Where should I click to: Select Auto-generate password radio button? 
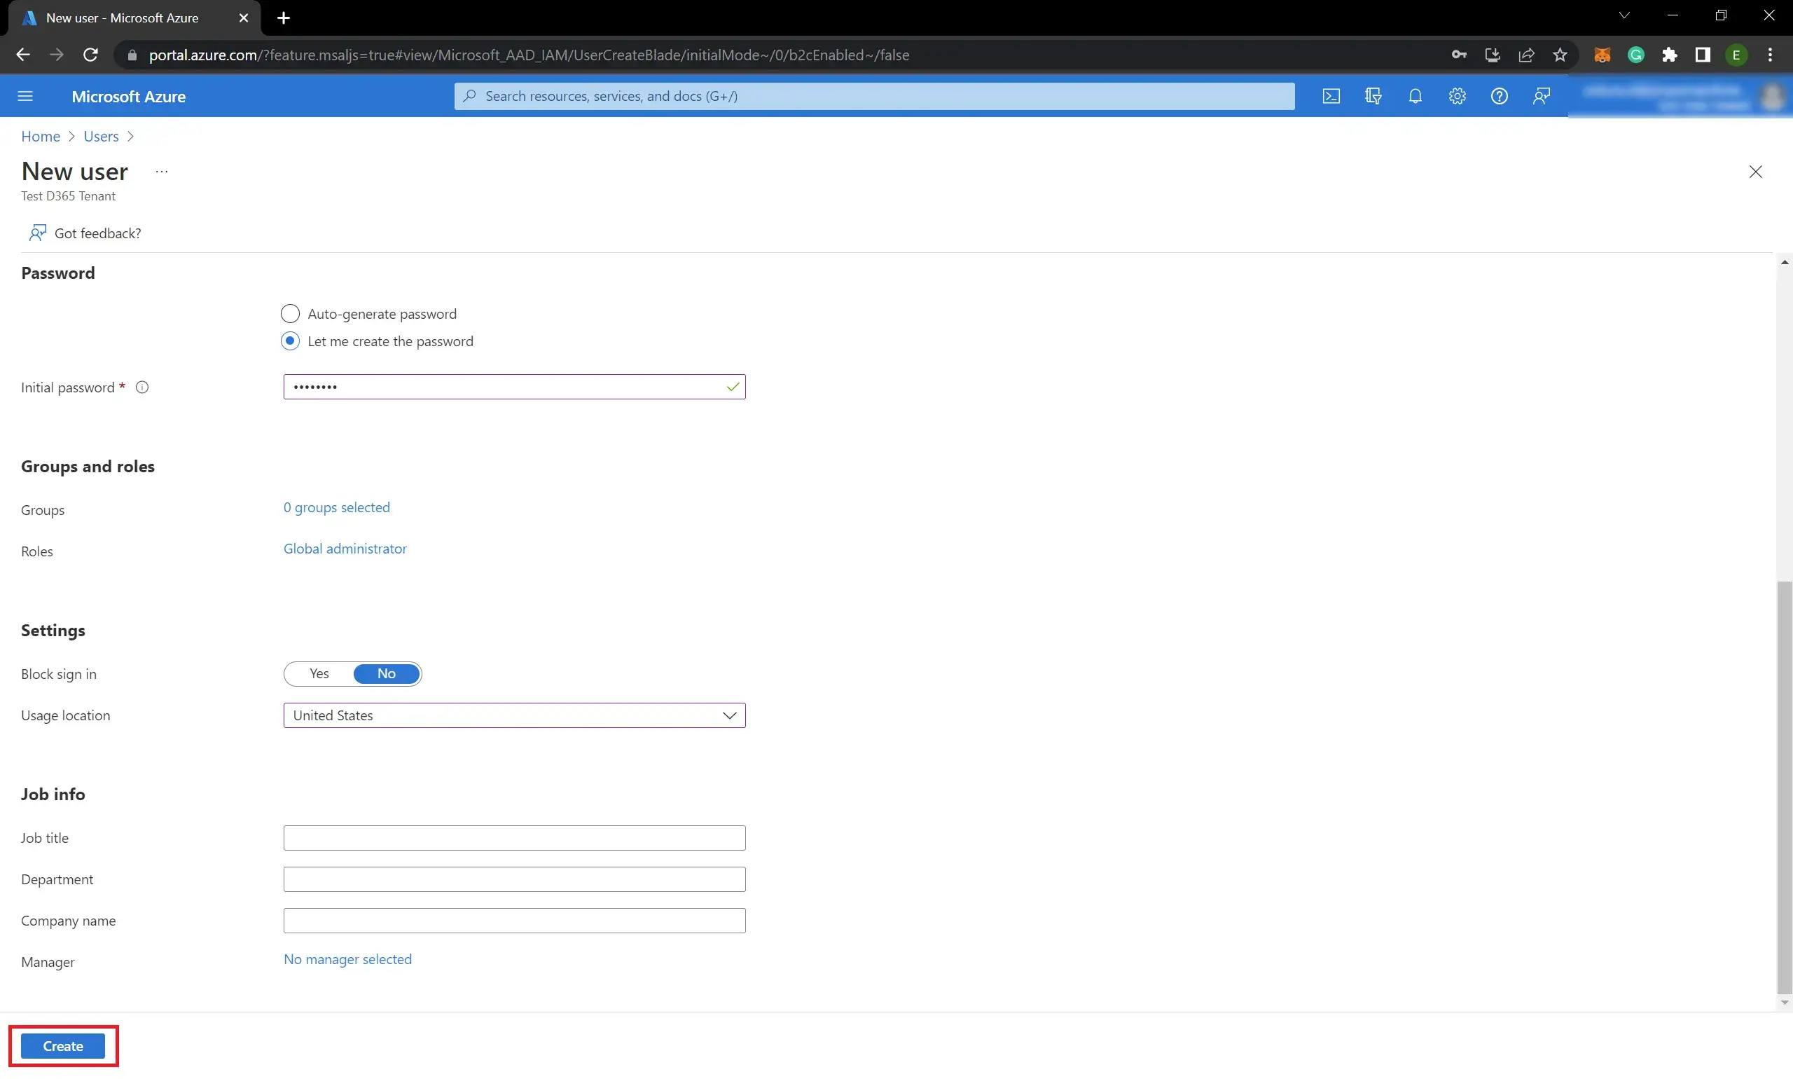291,312
